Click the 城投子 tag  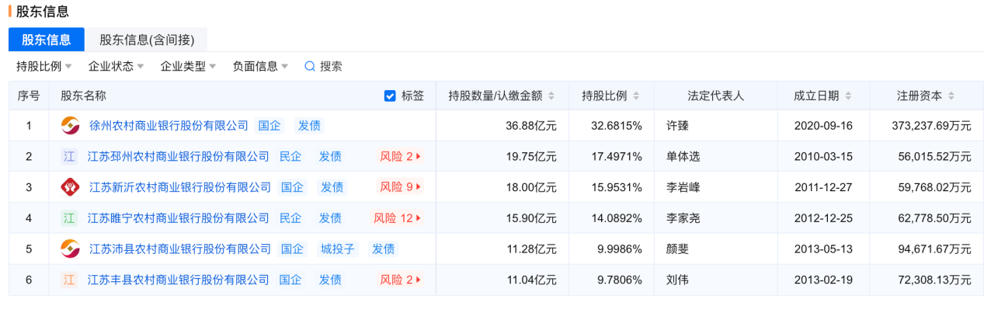point(338,249)
